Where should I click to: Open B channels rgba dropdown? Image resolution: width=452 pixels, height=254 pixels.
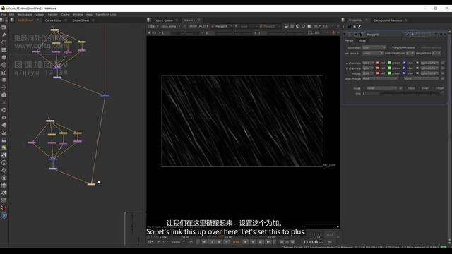pyautogui.click(x=368, y=68)
